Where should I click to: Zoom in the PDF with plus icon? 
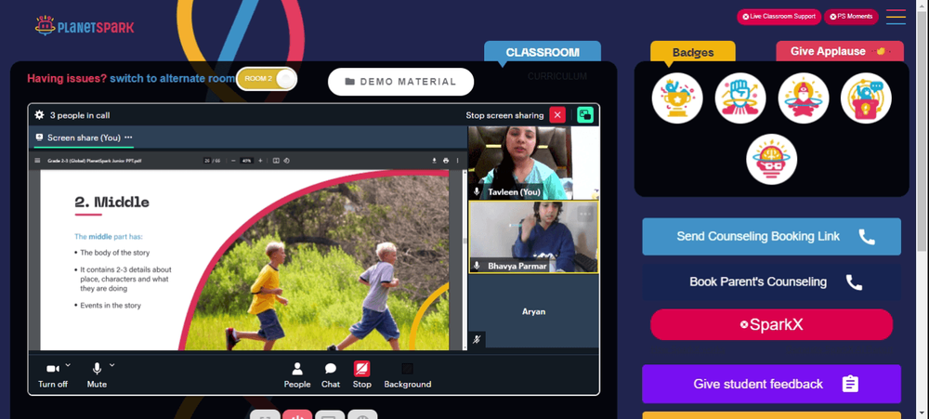[x=260, y=160]
